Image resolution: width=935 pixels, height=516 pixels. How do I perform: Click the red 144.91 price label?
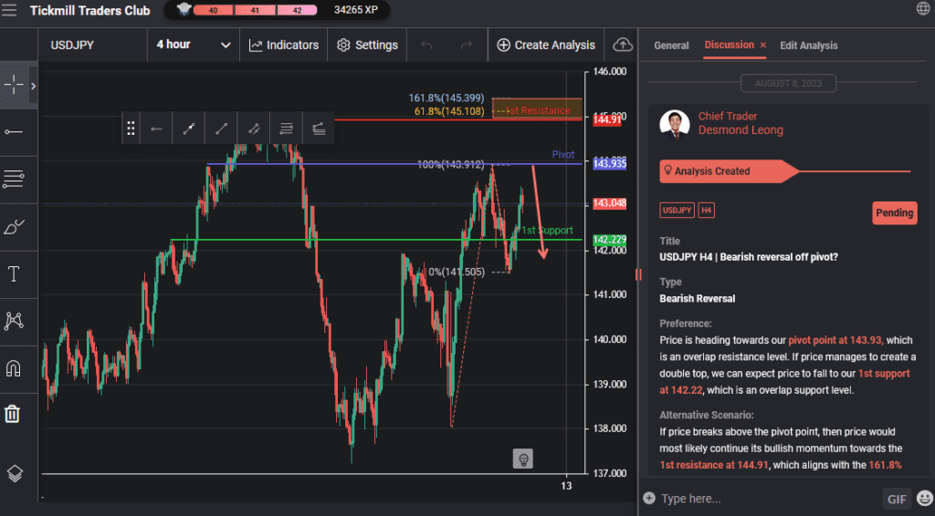(607, 119)
